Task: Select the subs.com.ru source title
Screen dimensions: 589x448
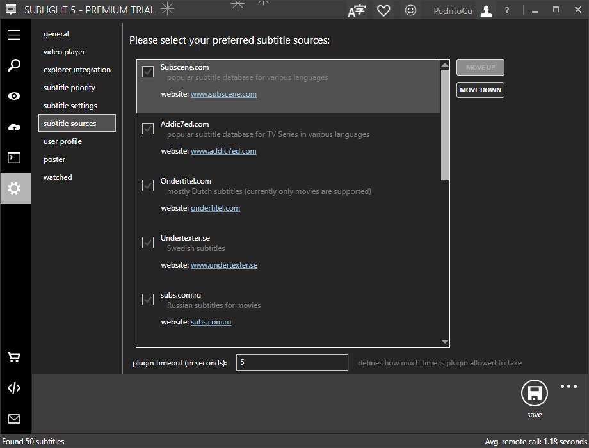Action: [x=181, y=295]
